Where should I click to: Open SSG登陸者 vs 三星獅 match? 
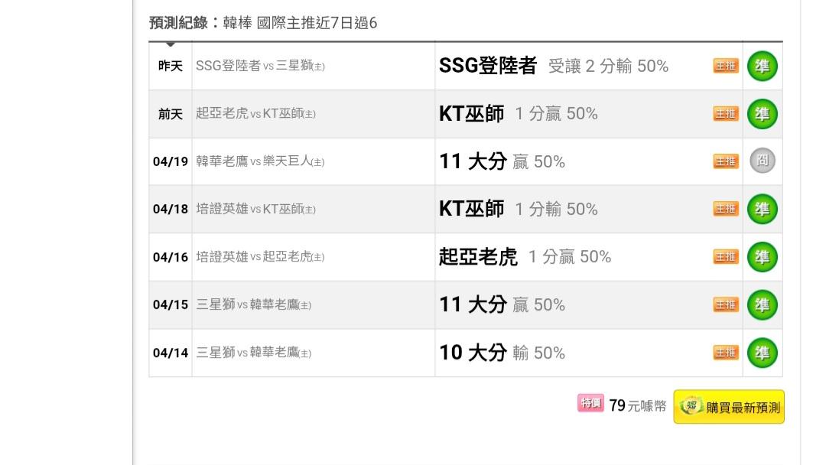click(260, 67)
